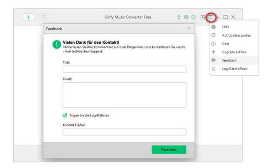Select Upgrade auf Pro in menu
This screenshot has height=168, width=270.
tap(234, 52)
